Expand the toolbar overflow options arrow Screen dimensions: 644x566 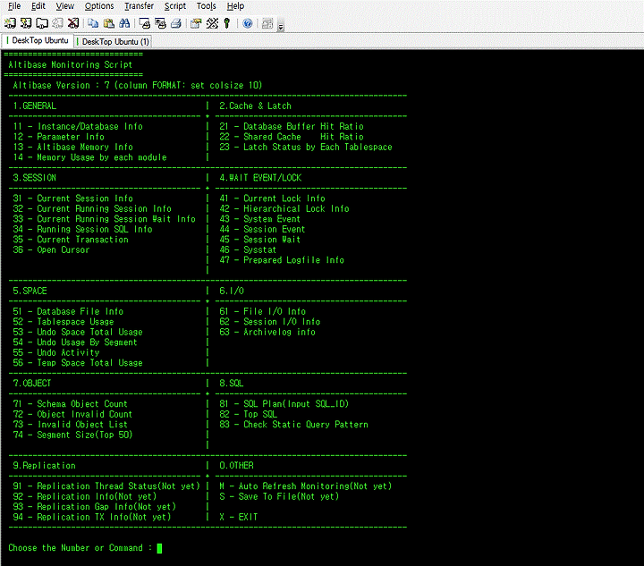(281, 27)
